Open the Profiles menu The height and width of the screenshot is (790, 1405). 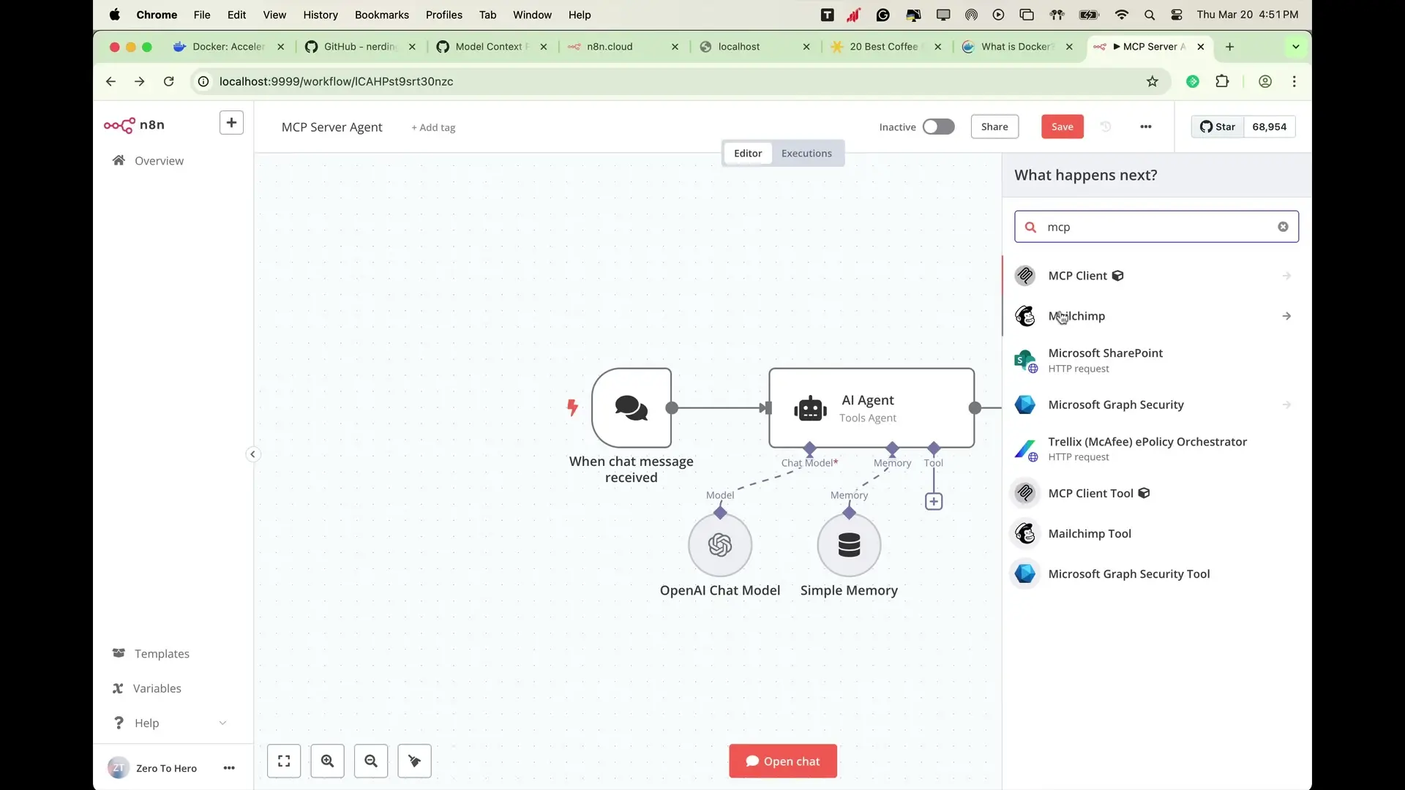coord(444,15)
